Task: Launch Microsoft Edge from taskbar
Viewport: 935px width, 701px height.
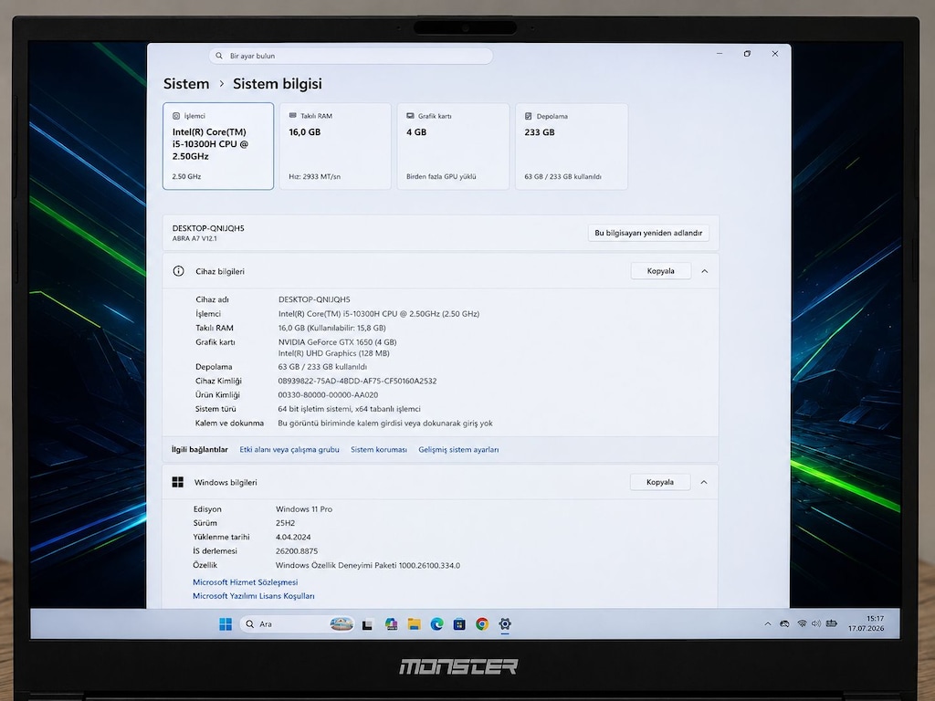Action: point(436,624)
